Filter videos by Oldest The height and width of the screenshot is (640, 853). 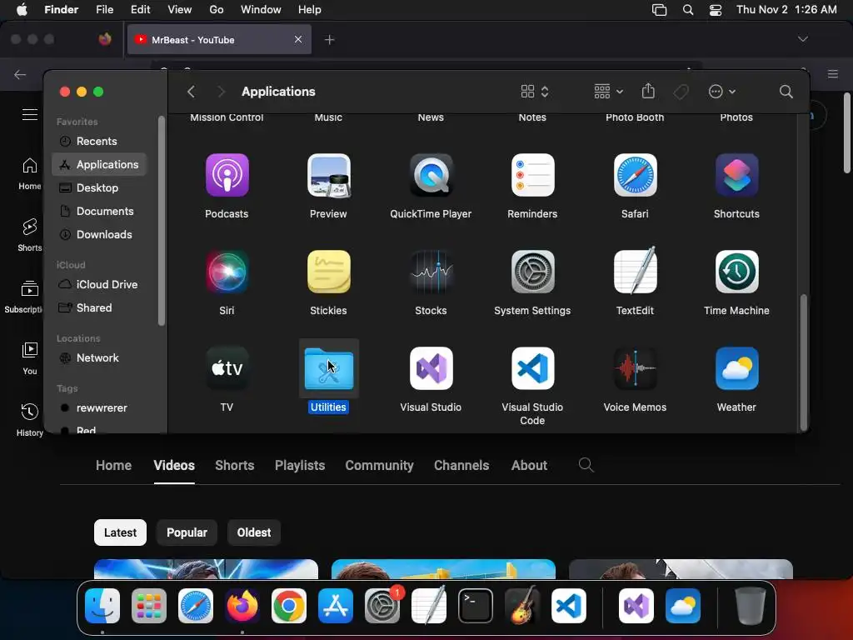click(x=253, y=532)
